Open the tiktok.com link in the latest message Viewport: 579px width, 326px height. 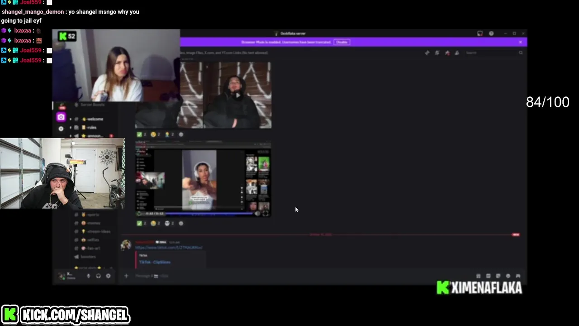coord(169,248)
